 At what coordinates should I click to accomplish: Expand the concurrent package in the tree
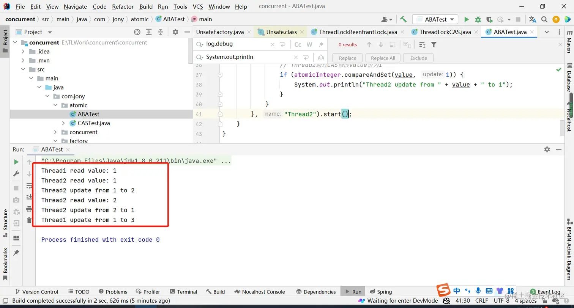click(x=55, y=132)
